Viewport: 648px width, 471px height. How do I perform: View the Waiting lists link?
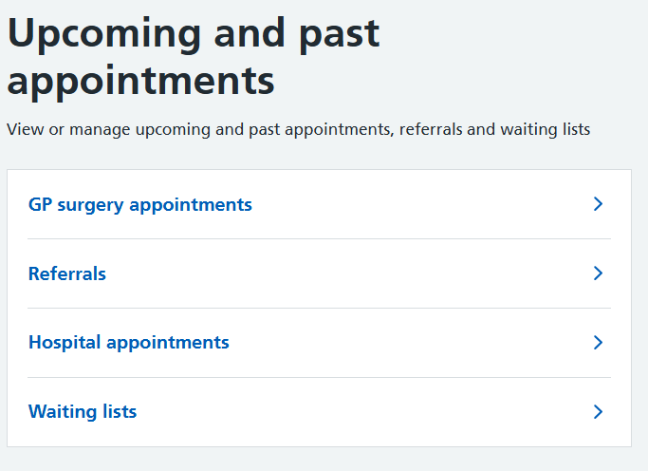coord(83,412)
